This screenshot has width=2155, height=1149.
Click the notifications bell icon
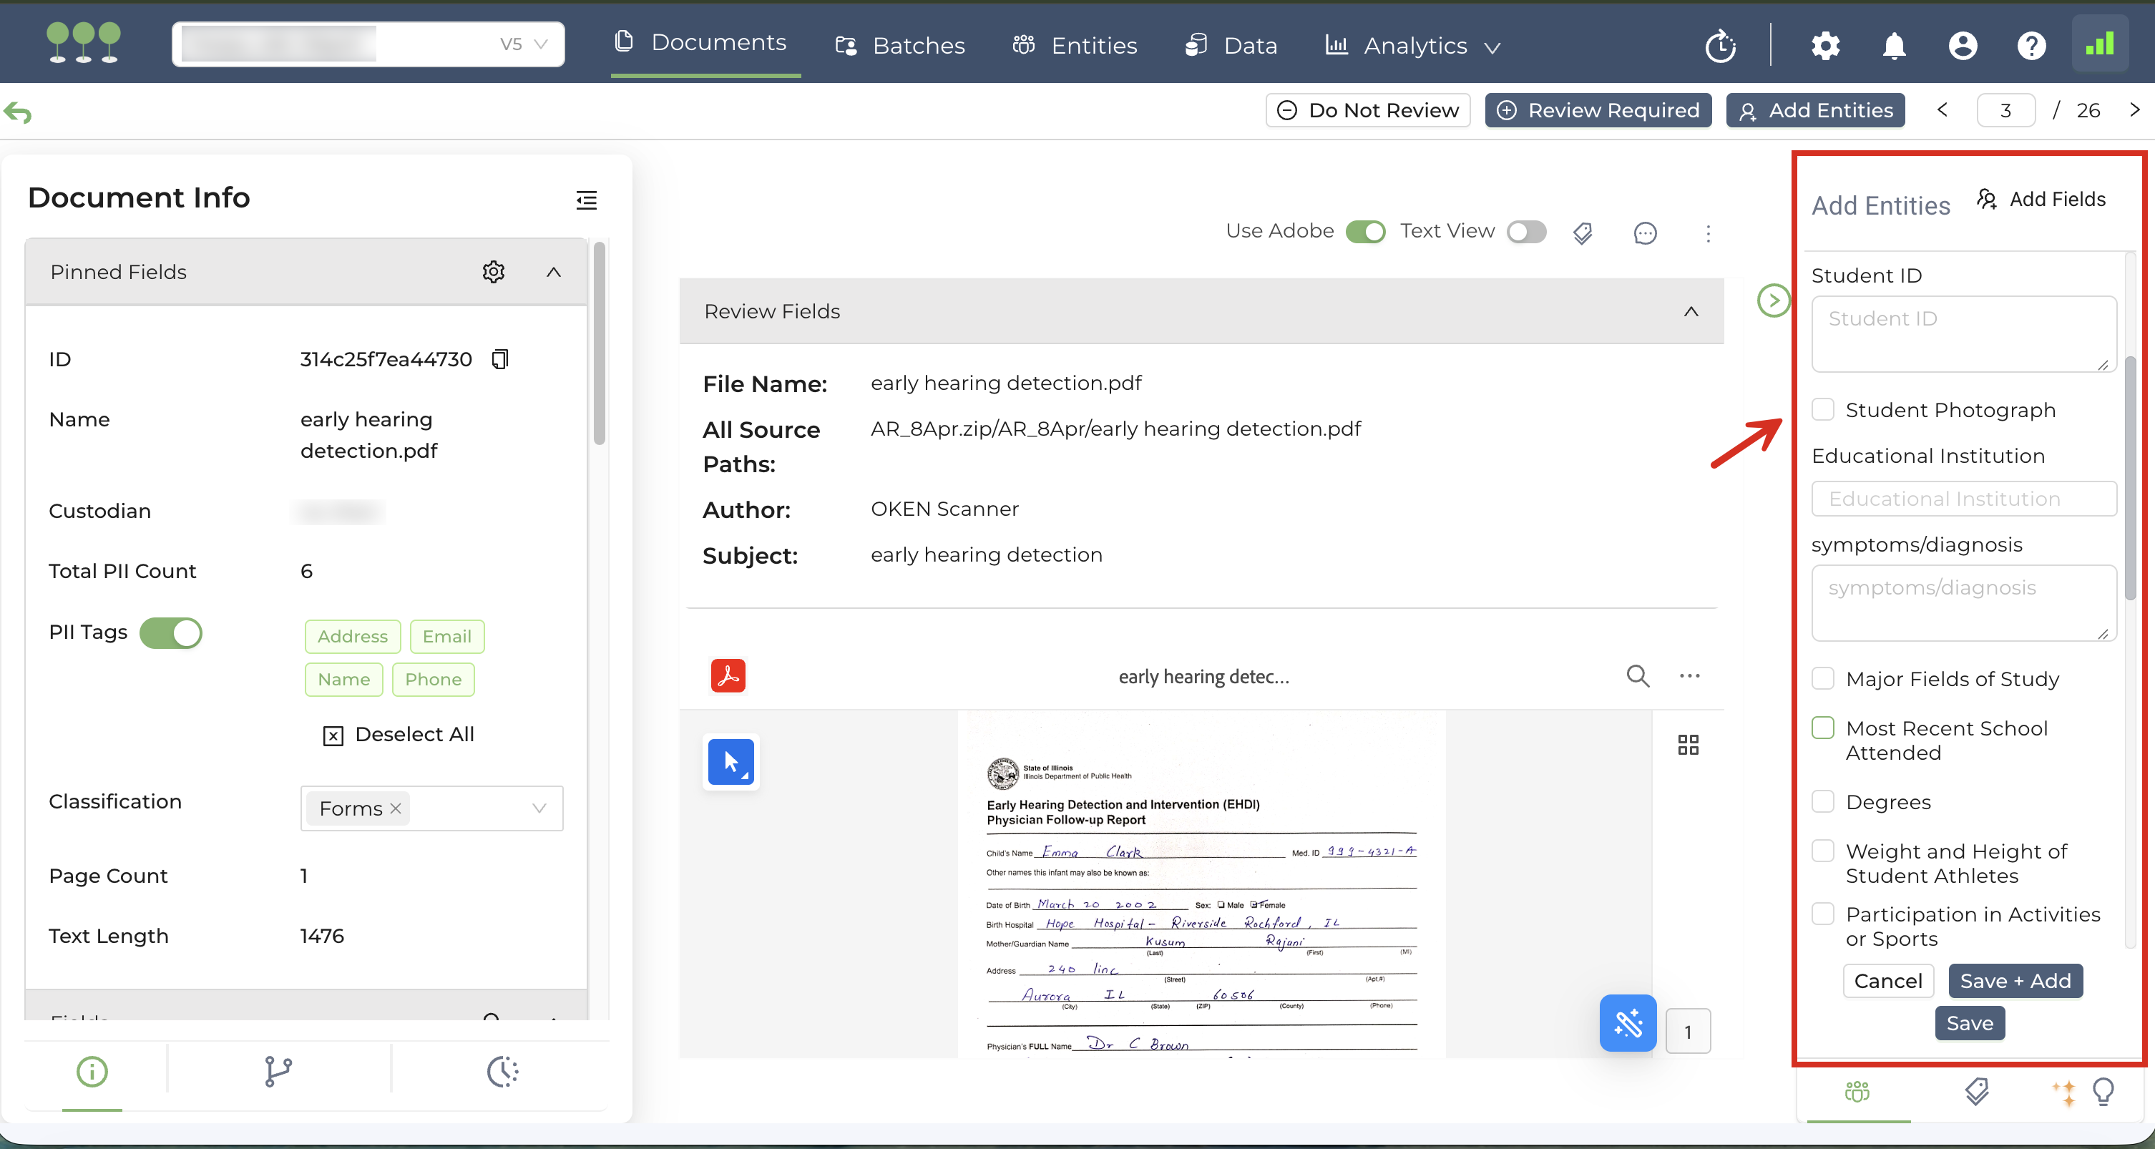point(1894,45)
